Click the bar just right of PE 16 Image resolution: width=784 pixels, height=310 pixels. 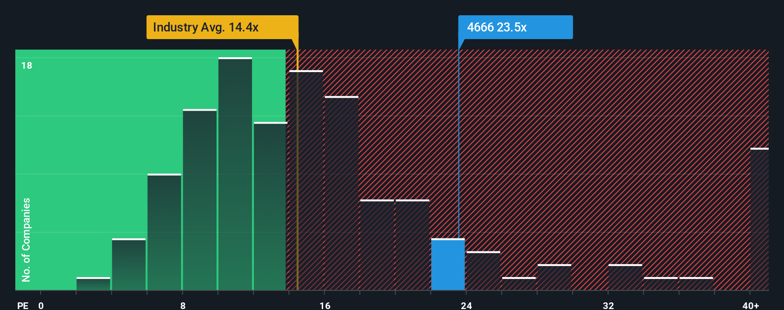coord(341,193)
